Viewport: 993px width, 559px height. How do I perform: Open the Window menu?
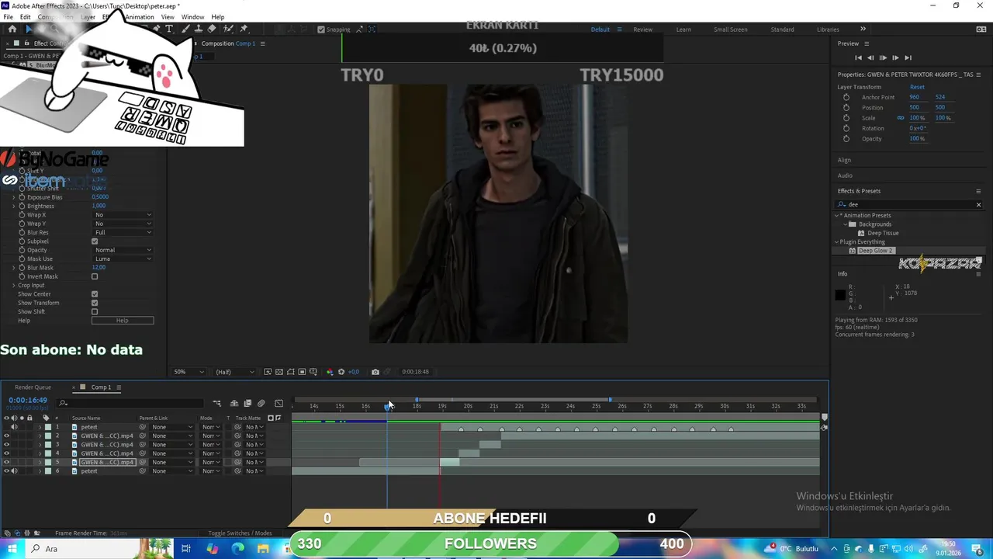click(192, 17)
